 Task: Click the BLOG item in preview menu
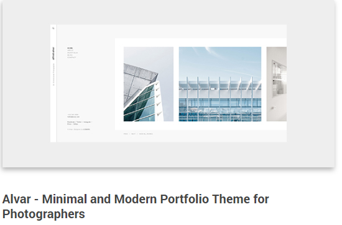pos(70,55)
